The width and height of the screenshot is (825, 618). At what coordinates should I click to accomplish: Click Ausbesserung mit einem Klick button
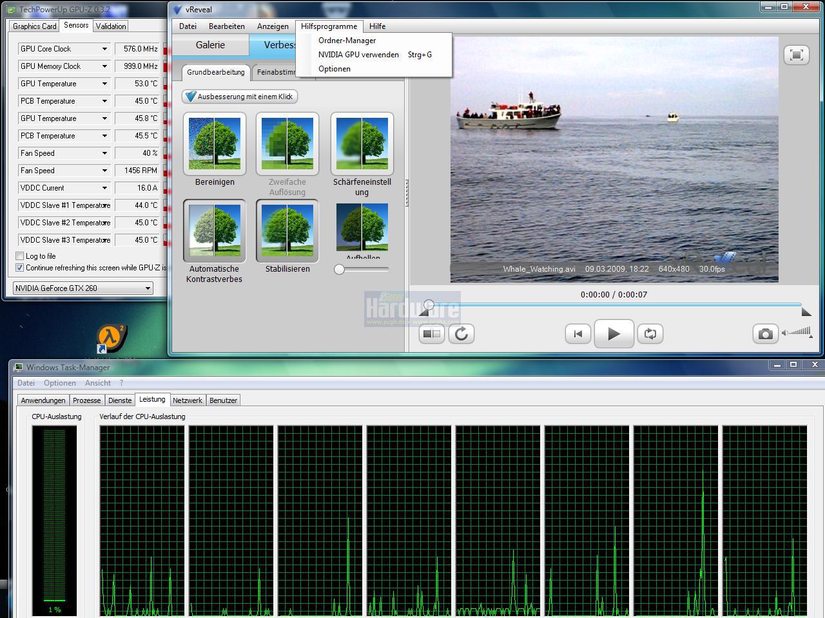240,97
